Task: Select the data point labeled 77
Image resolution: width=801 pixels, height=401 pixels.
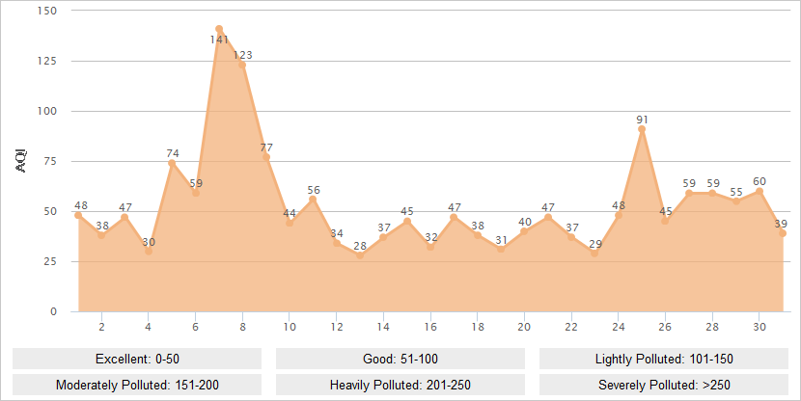Action: point(266,157)
